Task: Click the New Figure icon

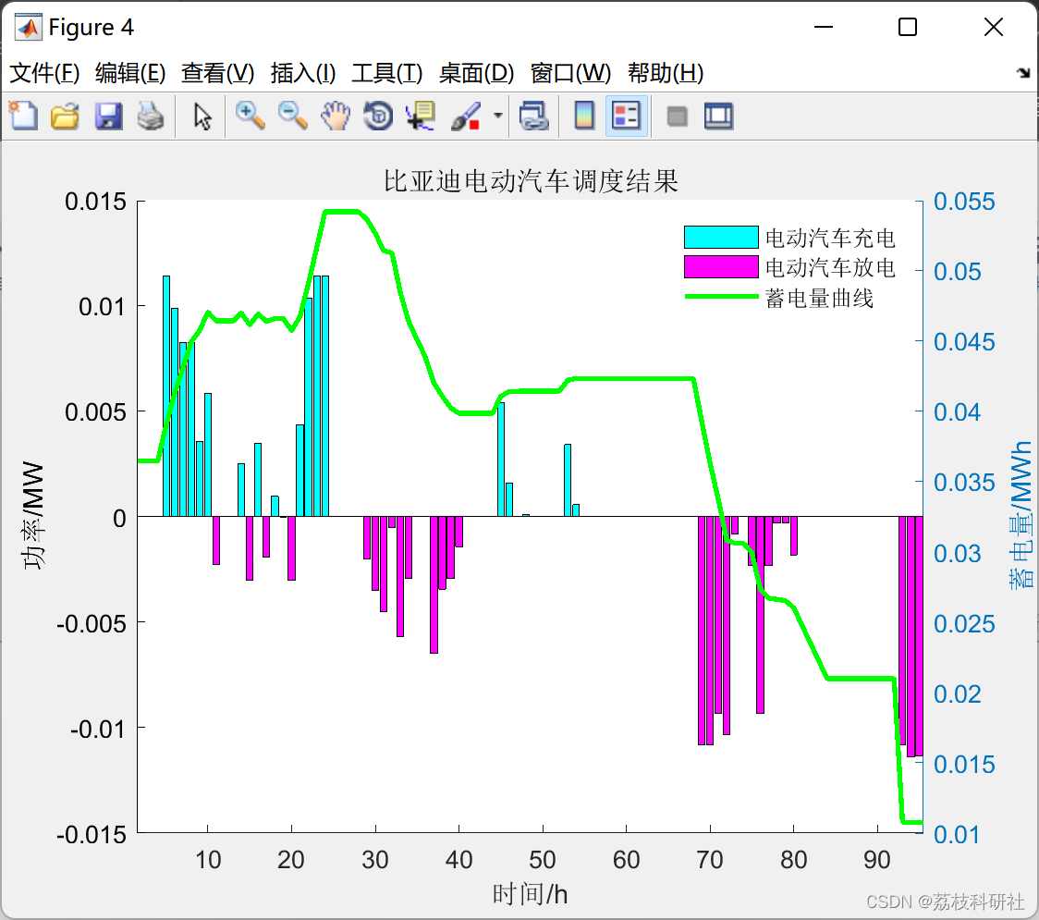Action: [23, 116]
